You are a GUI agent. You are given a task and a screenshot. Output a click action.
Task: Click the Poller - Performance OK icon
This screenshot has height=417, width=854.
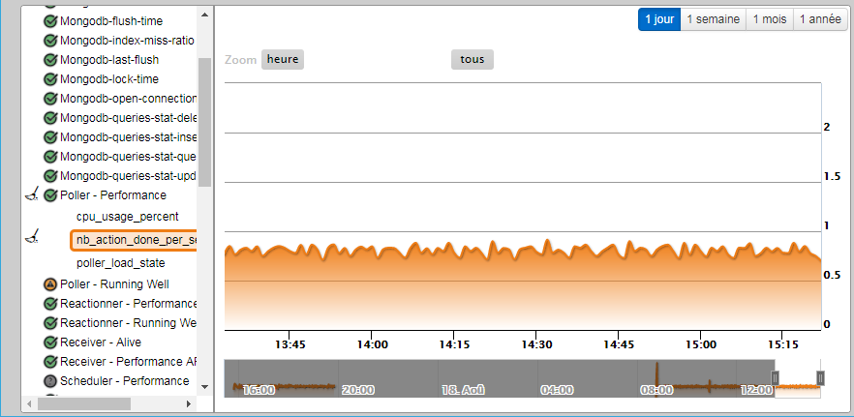50,195
